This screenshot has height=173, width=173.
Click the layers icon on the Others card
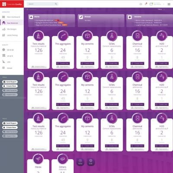click(x=63, y=159)
